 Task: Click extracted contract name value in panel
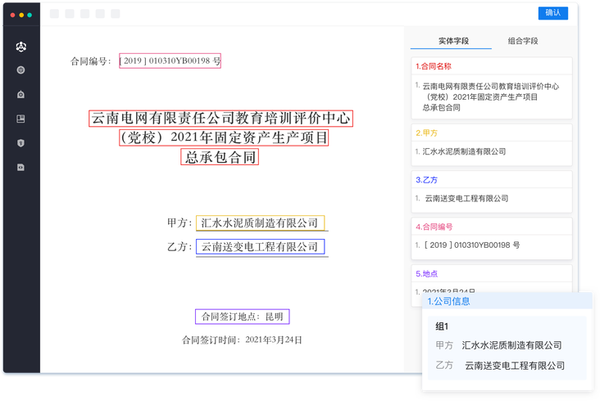pyautogui.click(x=490, y=97)
